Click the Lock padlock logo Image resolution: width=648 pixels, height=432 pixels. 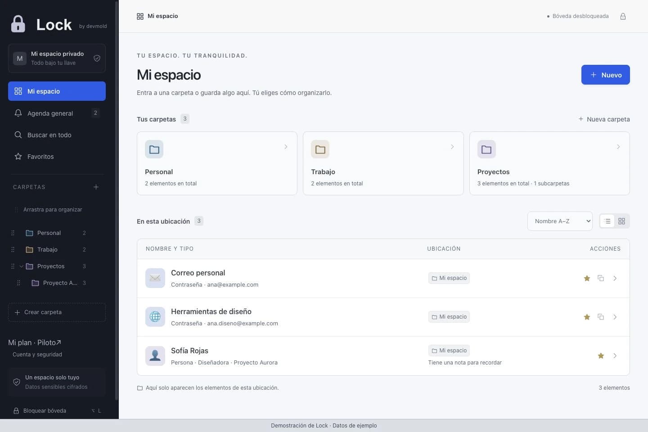(18, 24)
